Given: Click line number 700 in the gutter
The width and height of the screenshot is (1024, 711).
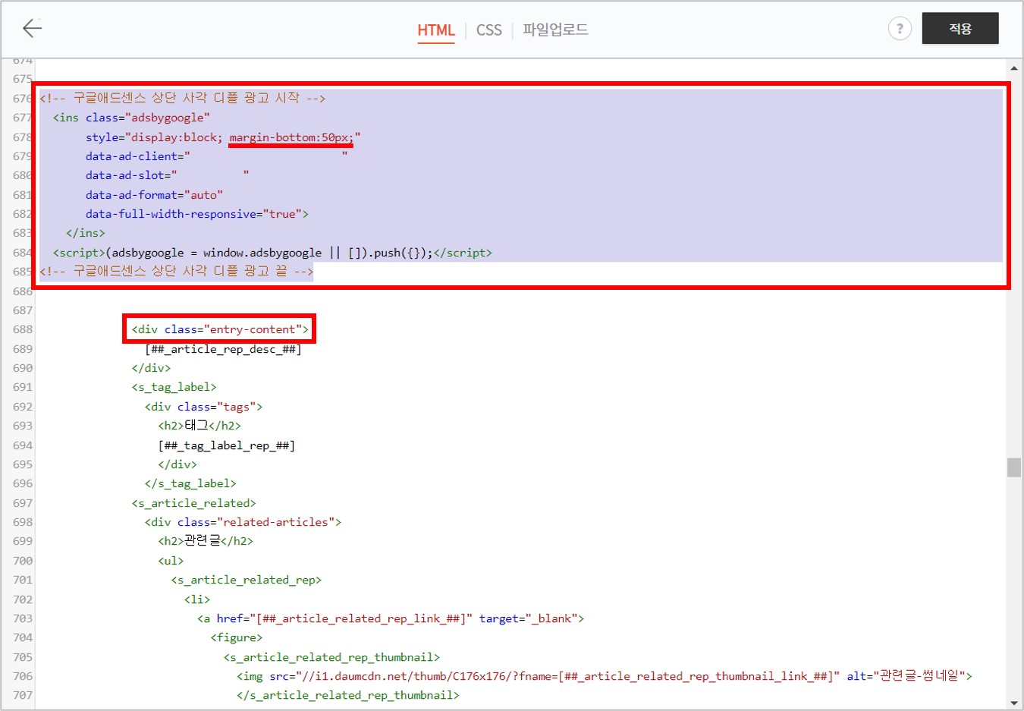Looking at the screenshot, I should (23, 561).
